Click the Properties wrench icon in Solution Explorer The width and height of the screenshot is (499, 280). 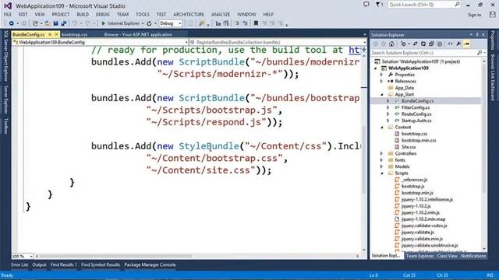coord(458,44)
